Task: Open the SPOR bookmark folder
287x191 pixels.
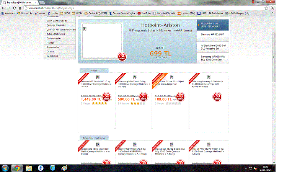Action: click(x=65, y=13)
